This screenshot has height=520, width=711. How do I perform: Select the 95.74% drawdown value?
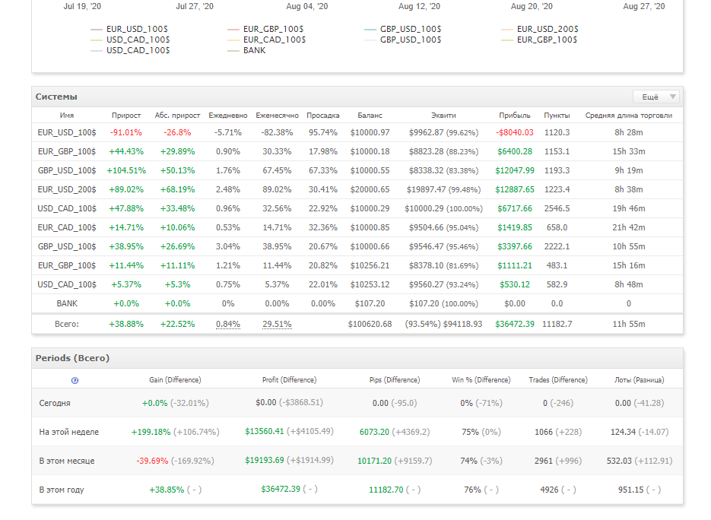(323, 132)
